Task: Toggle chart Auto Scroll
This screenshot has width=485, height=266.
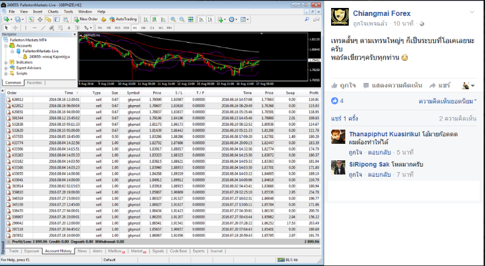Action: (201, 19)
